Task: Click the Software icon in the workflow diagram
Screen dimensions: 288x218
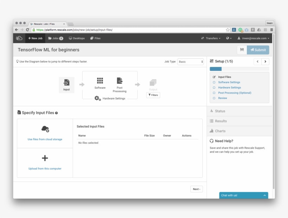Action: pyautogui.click(x=100, y=81)
